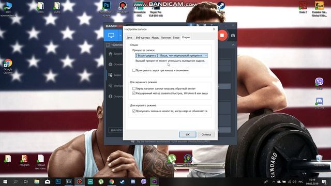331x186 pixels.
Task: Enable countdown before recording starts
Action: click(x=134, y=88)
